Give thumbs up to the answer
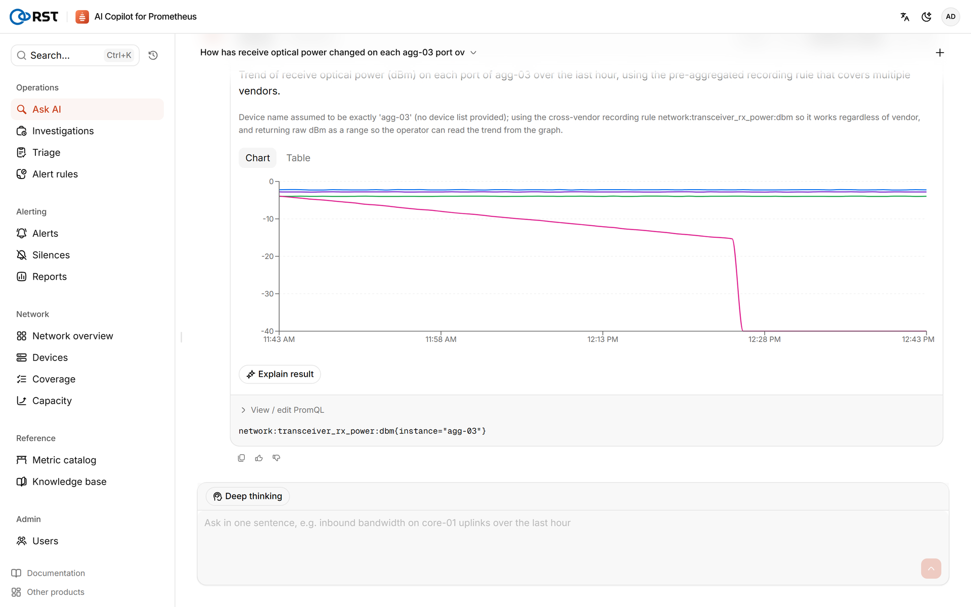 click(259, 458)
